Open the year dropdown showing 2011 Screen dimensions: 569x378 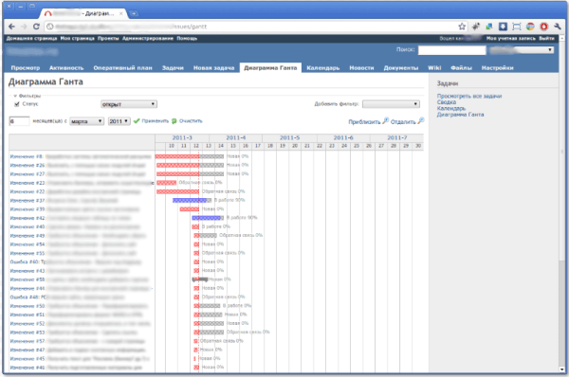(119, 121)
